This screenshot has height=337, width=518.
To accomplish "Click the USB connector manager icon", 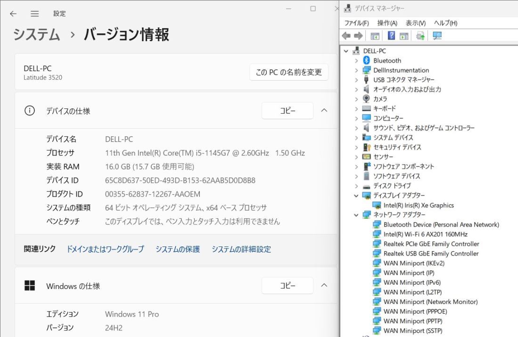I will pos(366,79).
